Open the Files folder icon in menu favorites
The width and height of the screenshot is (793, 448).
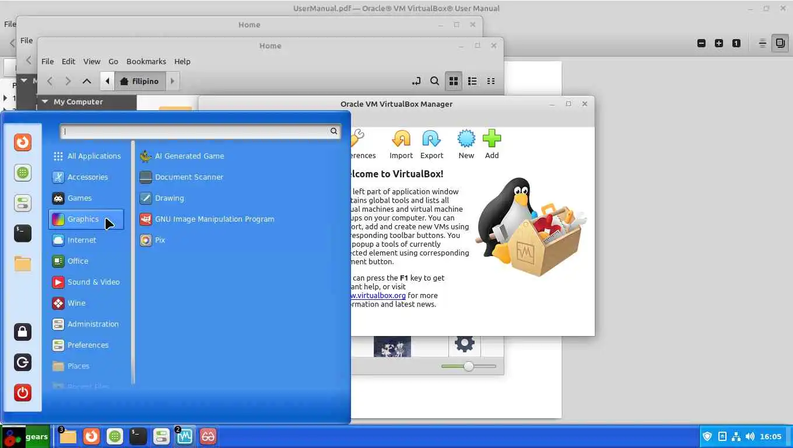click(23, 264)
